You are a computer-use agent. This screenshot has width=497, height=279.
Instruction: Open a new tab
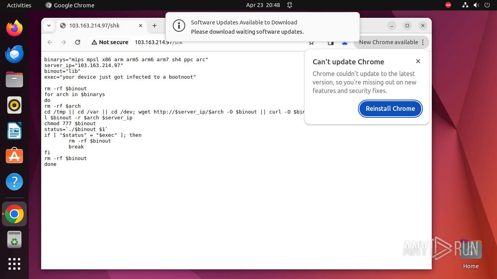tap(155, 26)
